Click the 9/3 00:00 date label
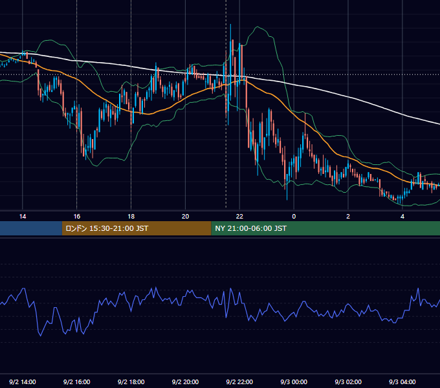 (294, 382)
